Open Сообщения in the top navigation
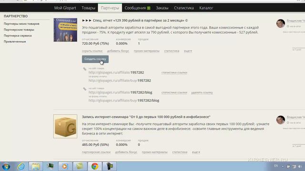This screenshot has width=305, height=171. (x=135, y=8)
